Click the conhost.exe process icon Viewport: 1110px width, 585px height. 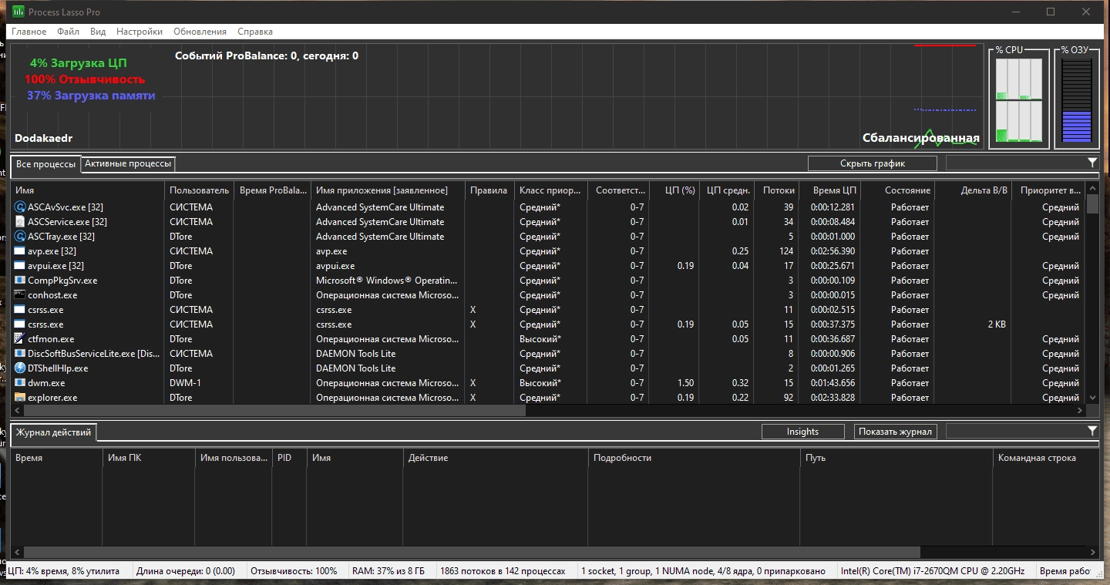[20, 295]
